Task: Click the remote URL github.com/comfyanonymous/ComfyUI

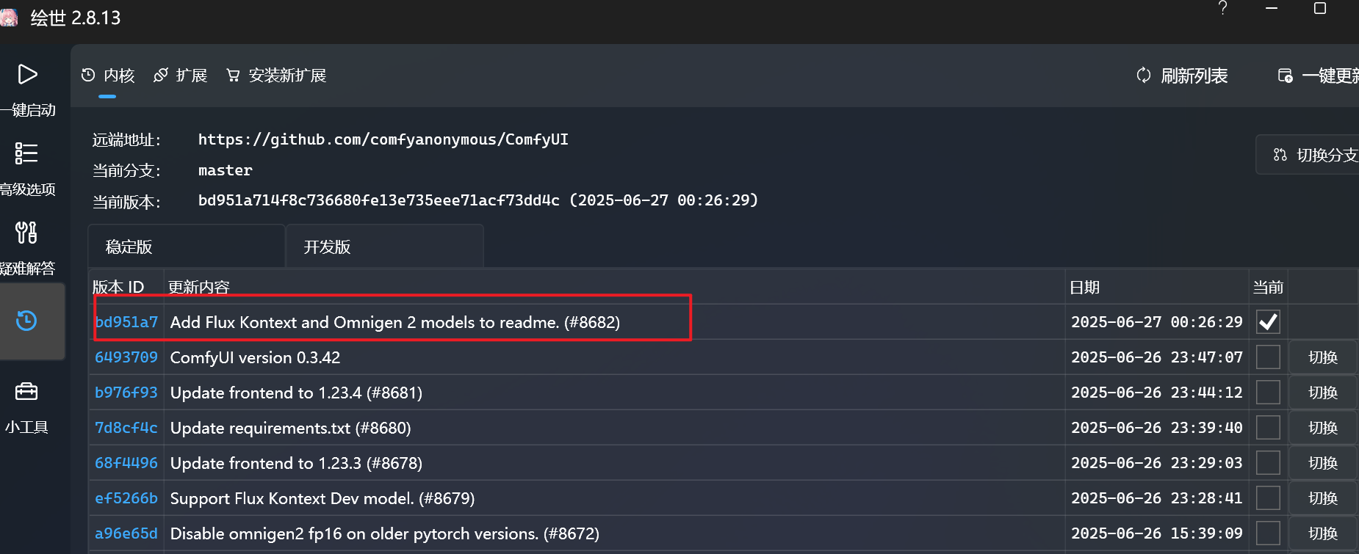Action: [383, 139]
